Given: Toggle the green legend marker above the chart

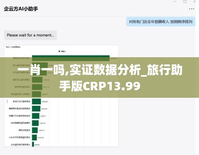Looking at the screenshot, I should click(x=59, y=51).
